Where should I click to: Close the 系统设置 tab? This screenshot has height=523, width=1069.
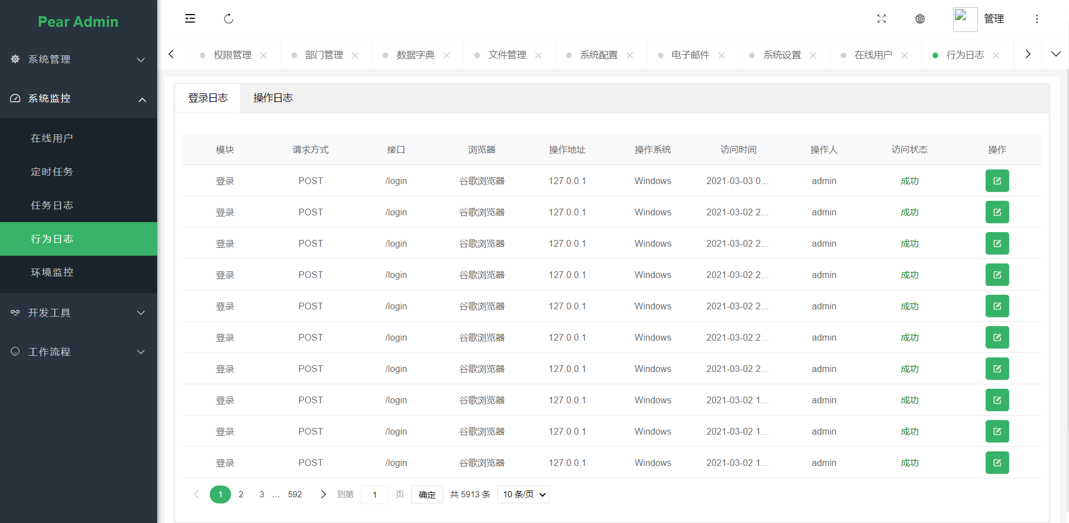coord(813,55)
